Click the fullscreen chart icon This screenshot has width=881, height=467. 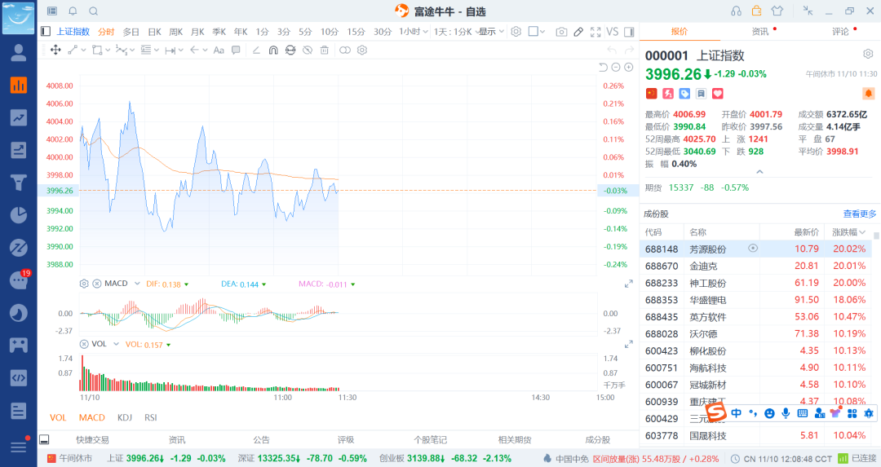[595, 32]
